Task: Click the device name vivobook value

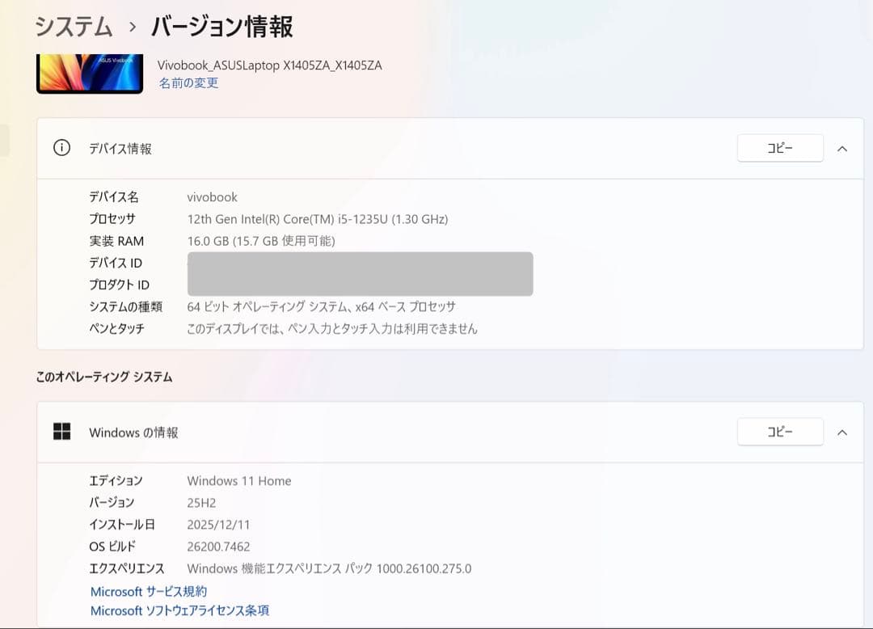Action: point(212,196)
